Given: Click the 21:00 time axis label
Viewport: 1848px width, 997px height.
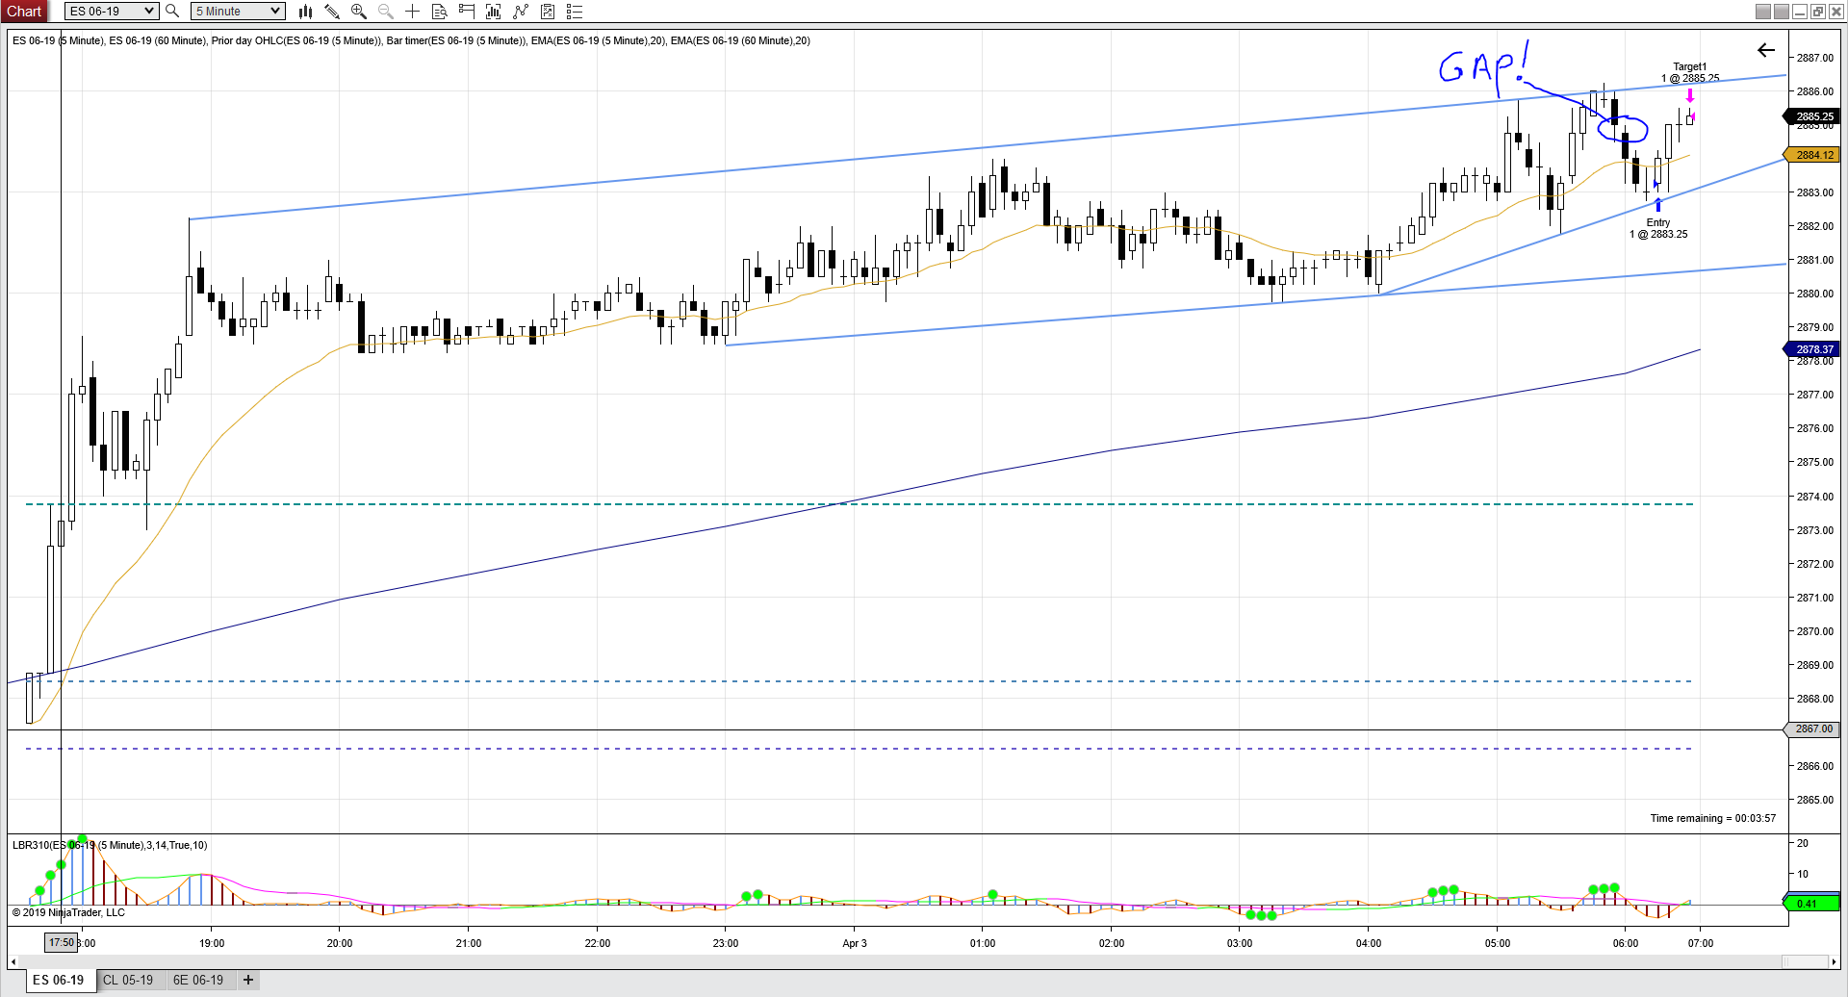Looking at the screenshot, I should (469, 943).
